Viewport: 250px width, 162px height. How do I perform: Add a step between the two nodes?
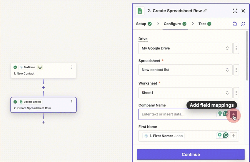coord(44,87)
